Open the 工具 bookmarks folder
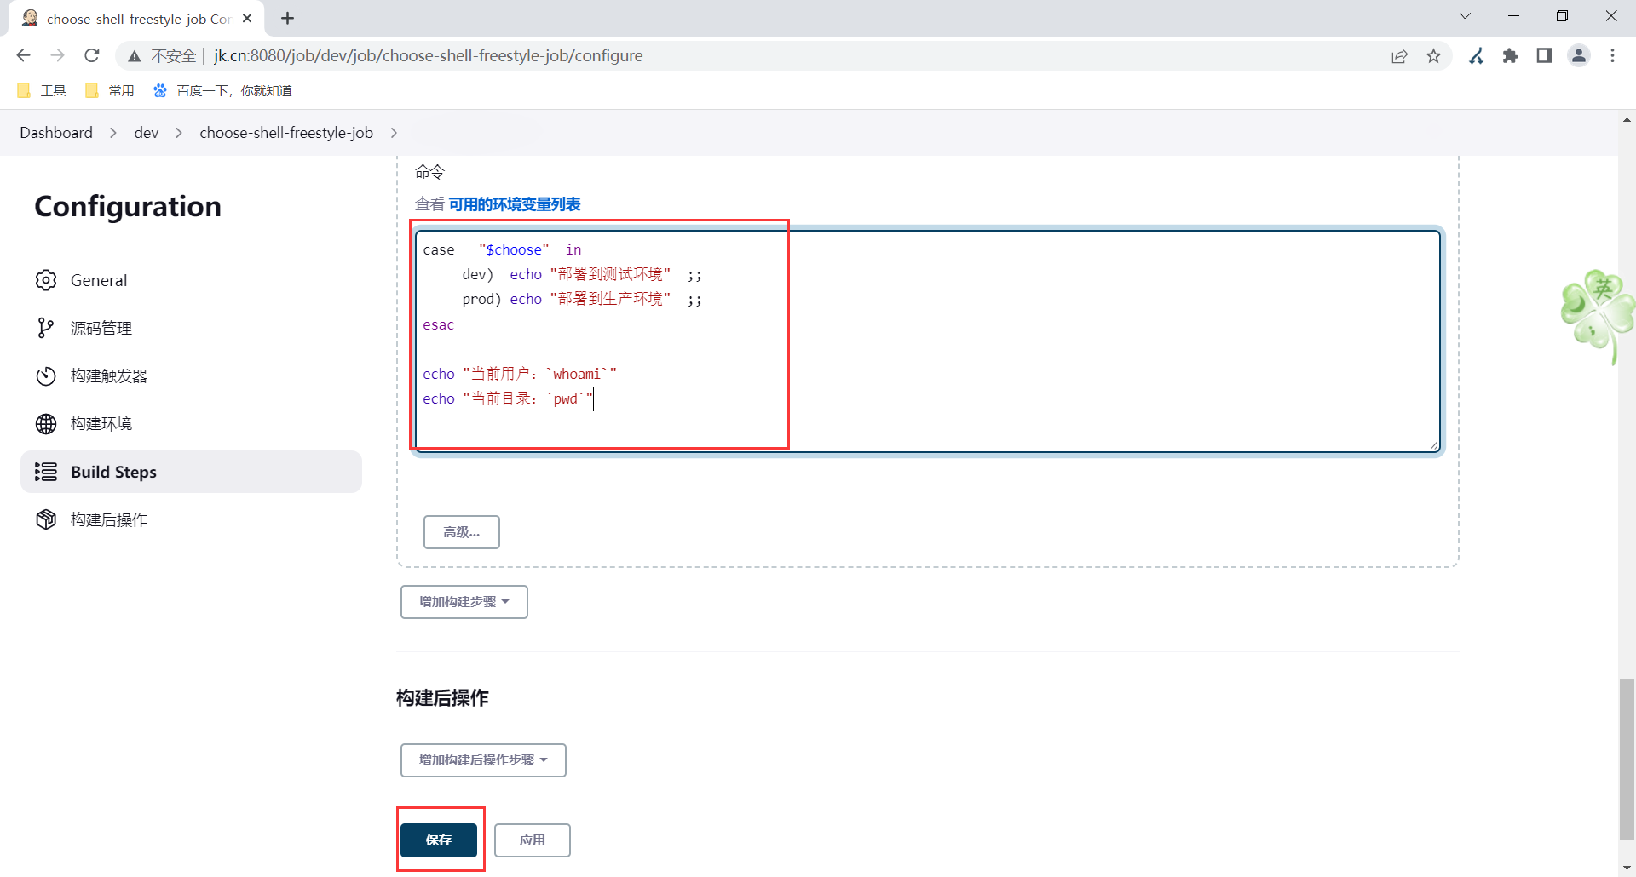Viewport: 1636px width, 877px height. click(x=41, y=90)
